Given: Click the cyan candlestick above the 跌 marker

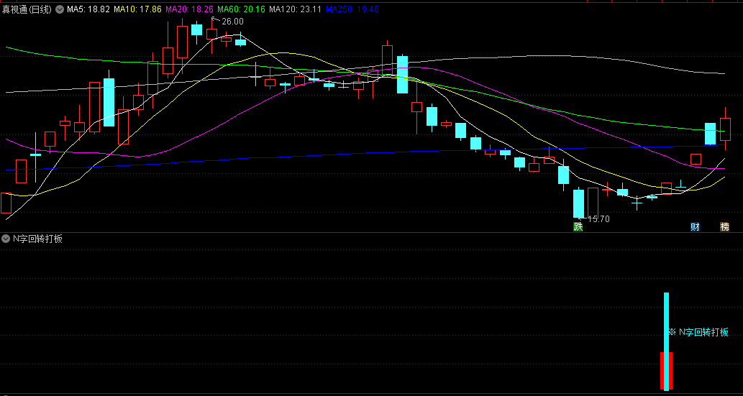Looking at the screenshot, I should tap(578, 203).
